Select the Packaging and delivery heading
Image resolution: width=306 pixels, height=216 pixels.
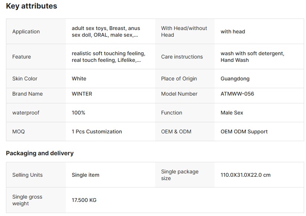point(40,153)
